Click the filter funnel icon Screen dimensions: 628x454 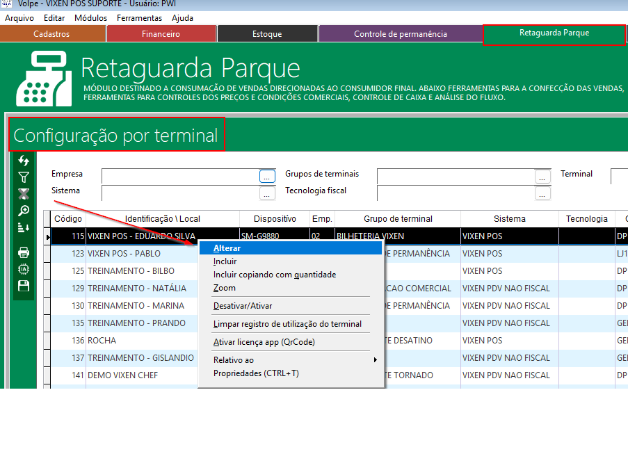click(24, 178)
